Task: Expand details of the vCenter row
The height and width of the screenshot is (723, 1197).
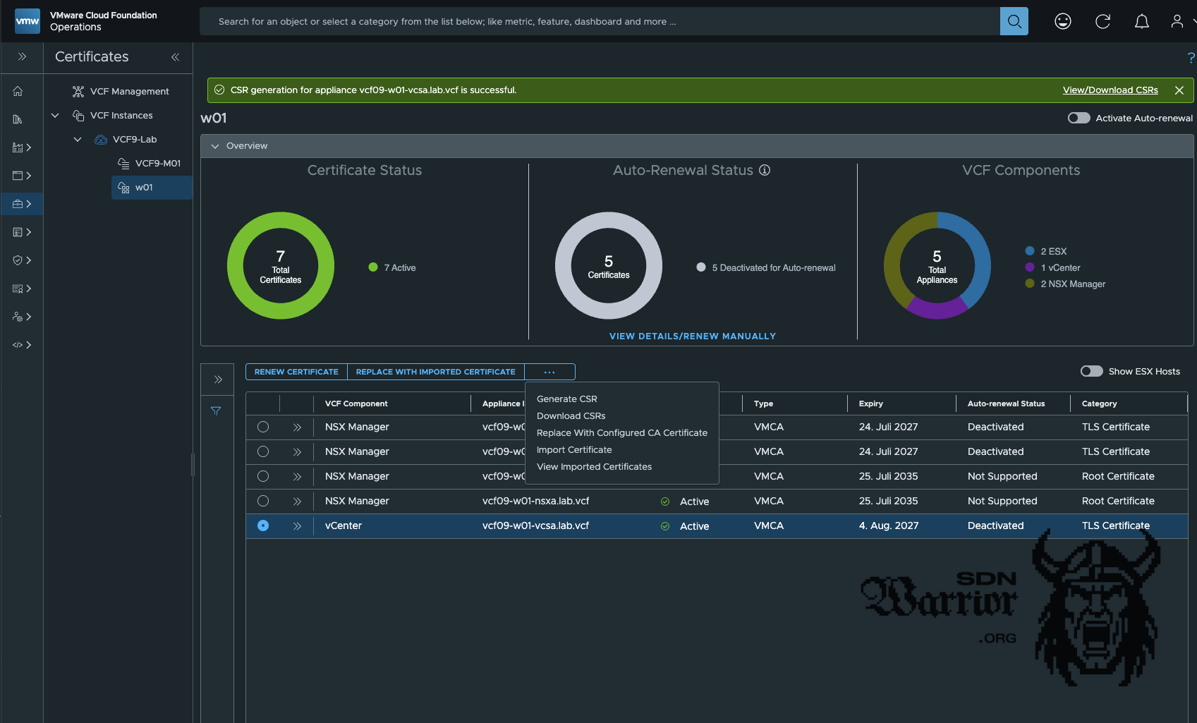Action: tap(297, 526)
